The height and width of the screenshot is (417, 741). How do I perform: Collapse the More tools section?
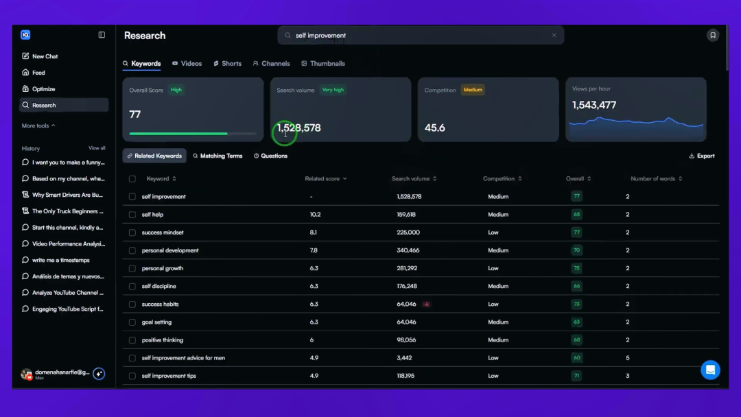tap(38, 126)
